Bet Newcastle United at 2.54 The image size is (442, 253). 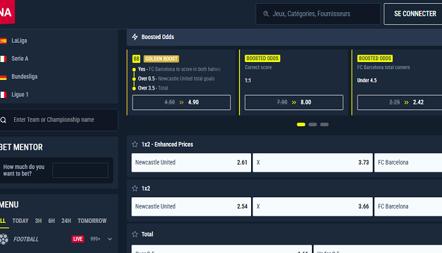point(191,206)
